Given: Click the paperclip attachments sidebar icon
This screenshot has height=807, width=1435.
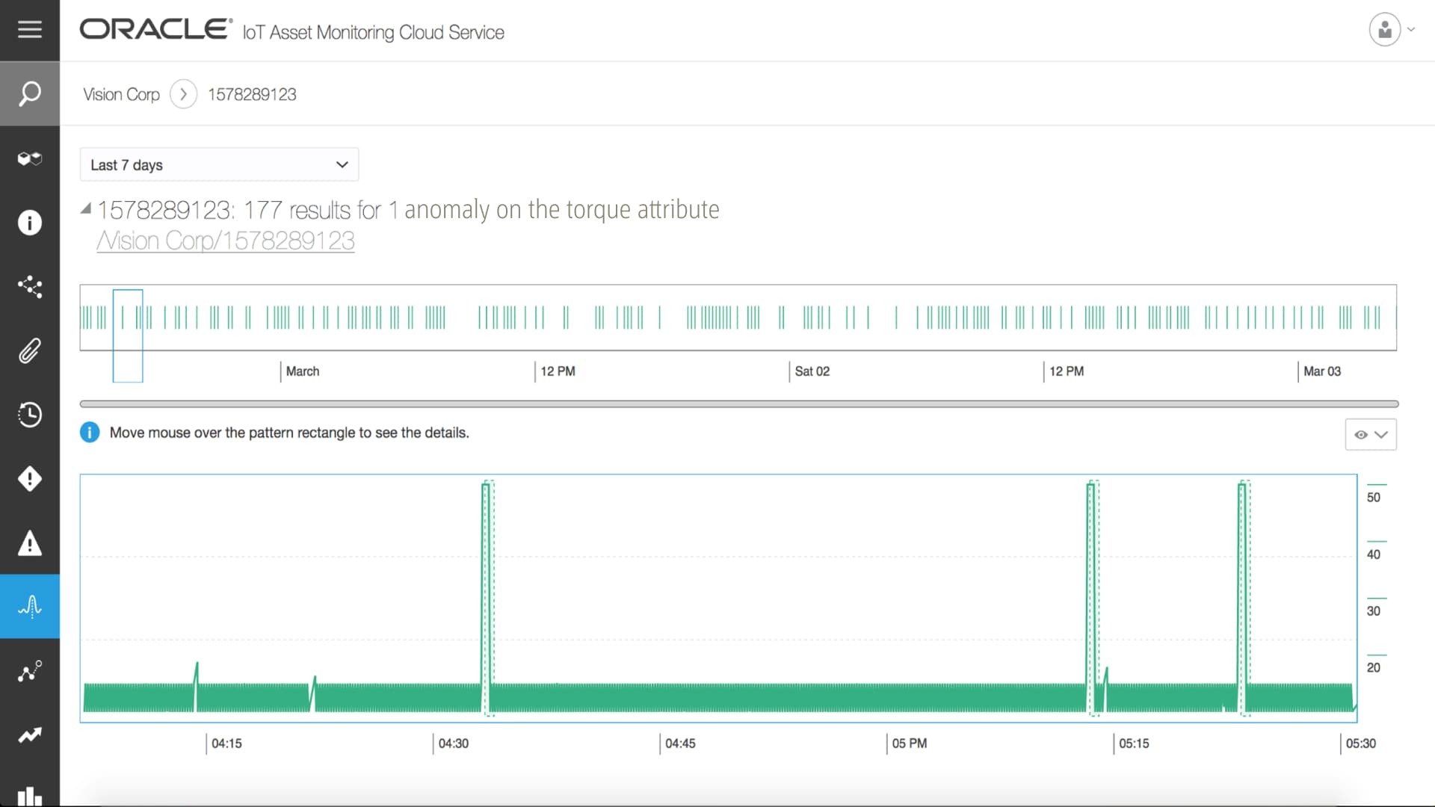Looking at the screenshot, I should (x=30, y=350).
